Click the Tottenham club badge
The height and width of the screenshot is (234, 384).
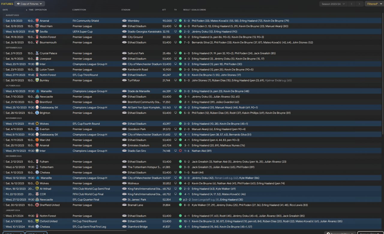(x=37, y=167)
